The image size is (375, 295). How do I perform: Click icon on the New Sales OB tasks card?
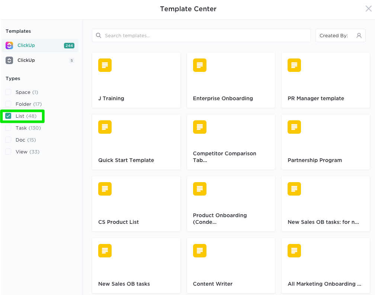pyautogui.click(x=105, y=251)
